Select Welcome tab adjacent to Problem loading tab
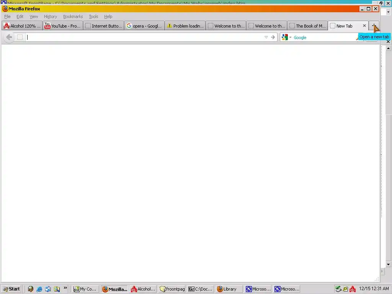 click(x=226, y=26)
